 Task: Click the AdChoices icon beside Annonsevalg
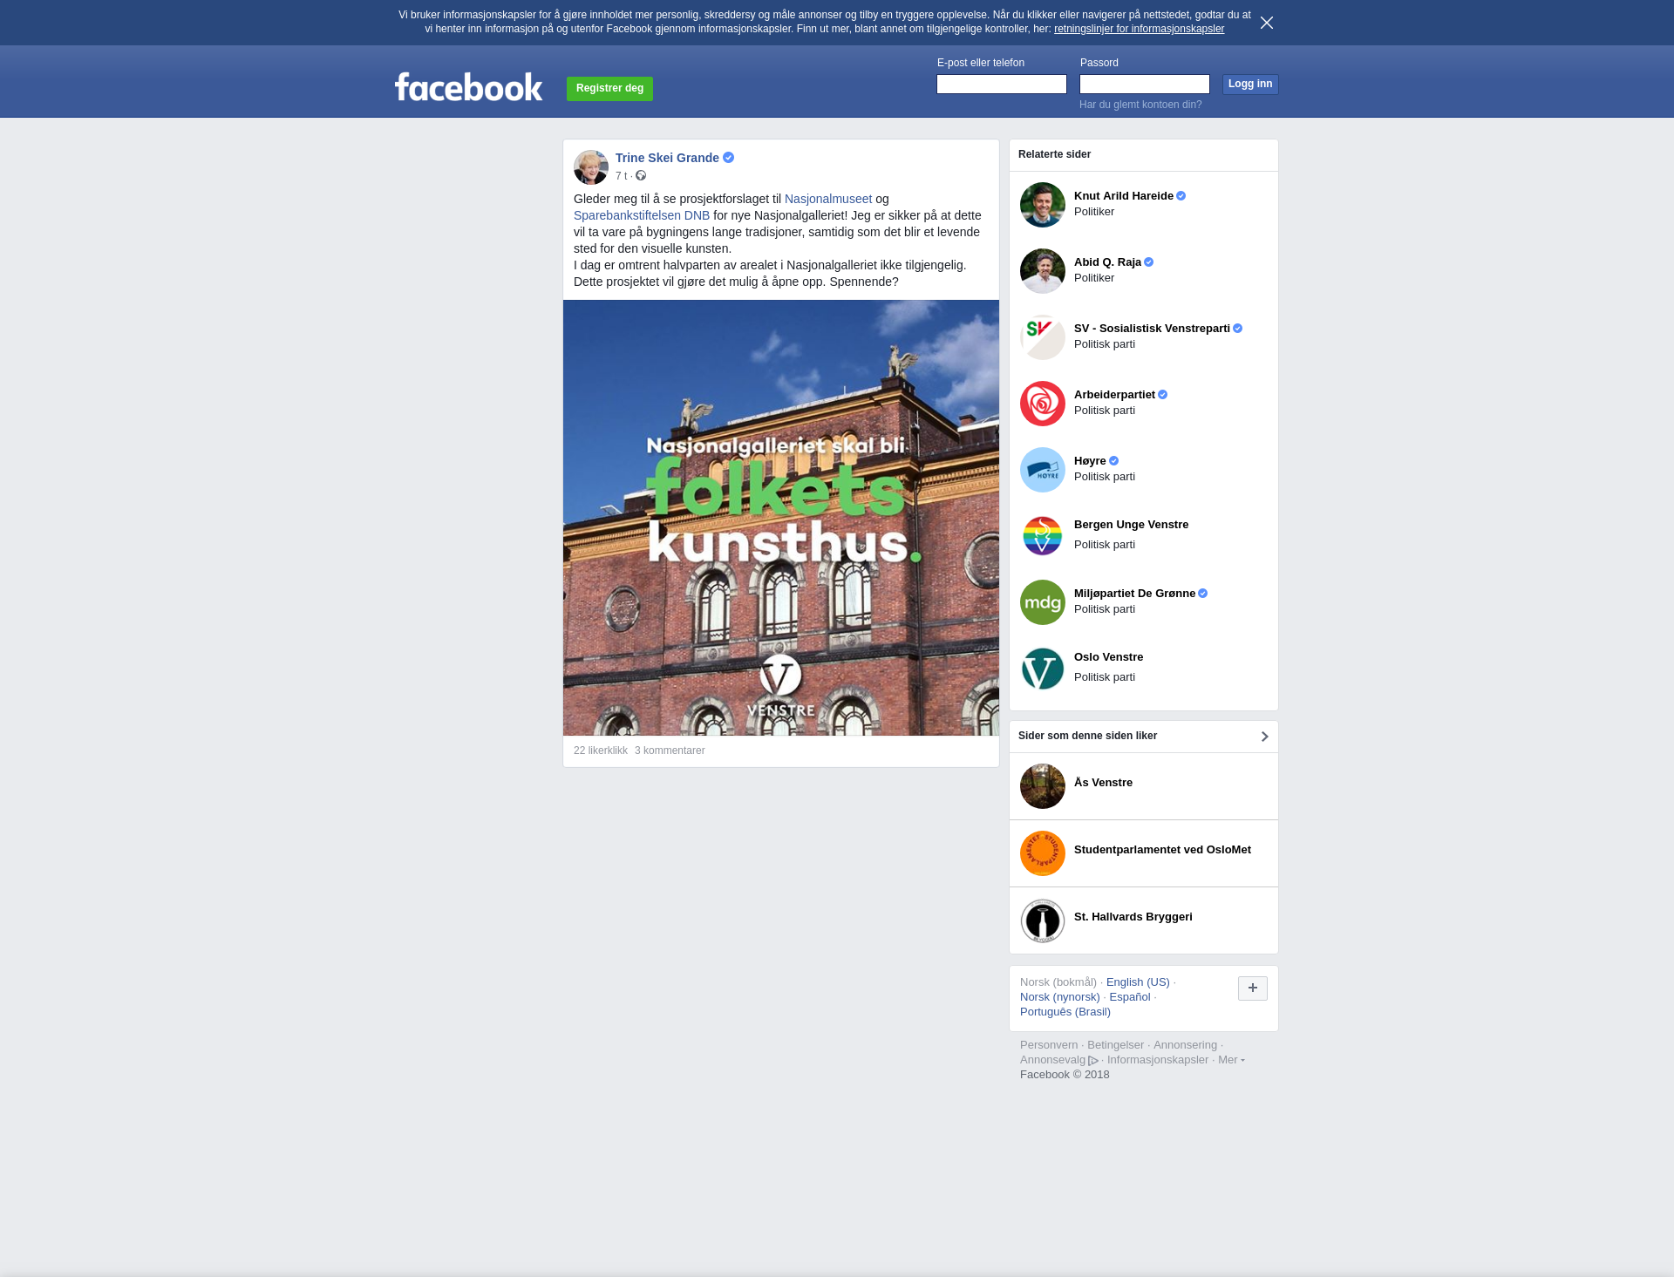tap(1093, 1061)
